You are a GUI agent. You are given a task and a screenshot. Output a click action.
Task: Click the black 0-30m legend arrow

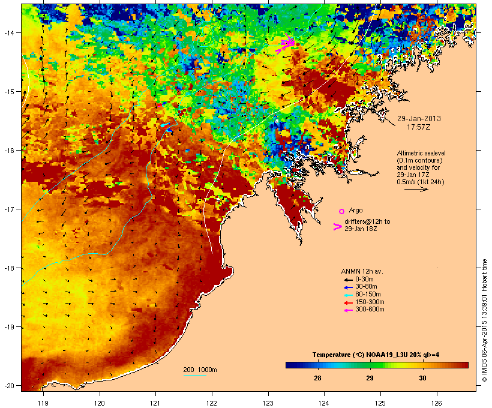348,280
